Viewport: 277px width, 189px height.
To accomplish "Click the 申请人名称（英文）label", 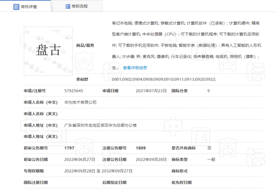I will (41, 114).
